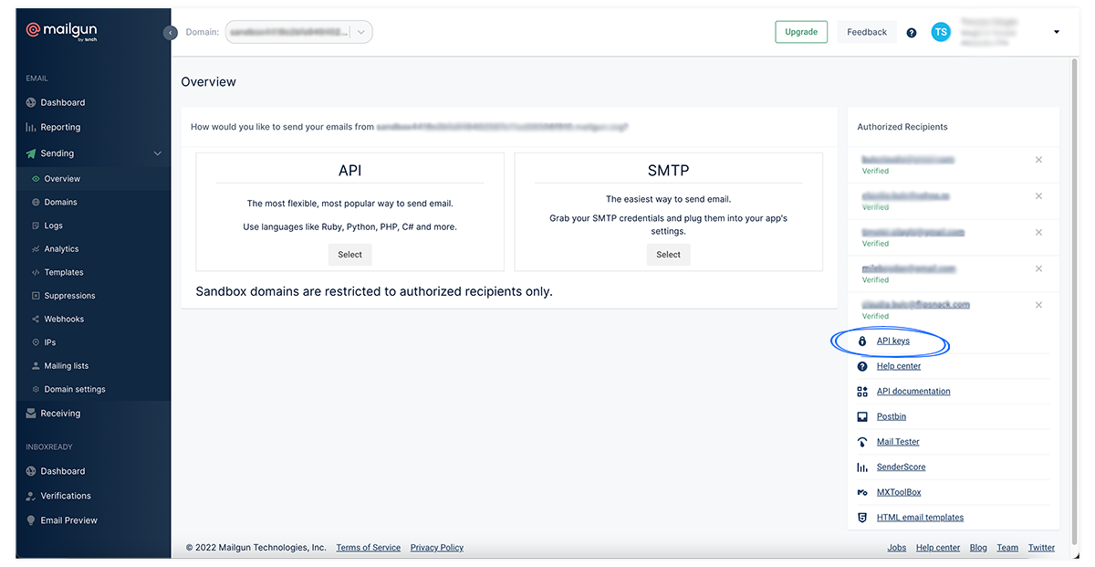Click the Feedback button
Image resolution: width=1095 pixels, height=567 pixels.
(867, 32)
